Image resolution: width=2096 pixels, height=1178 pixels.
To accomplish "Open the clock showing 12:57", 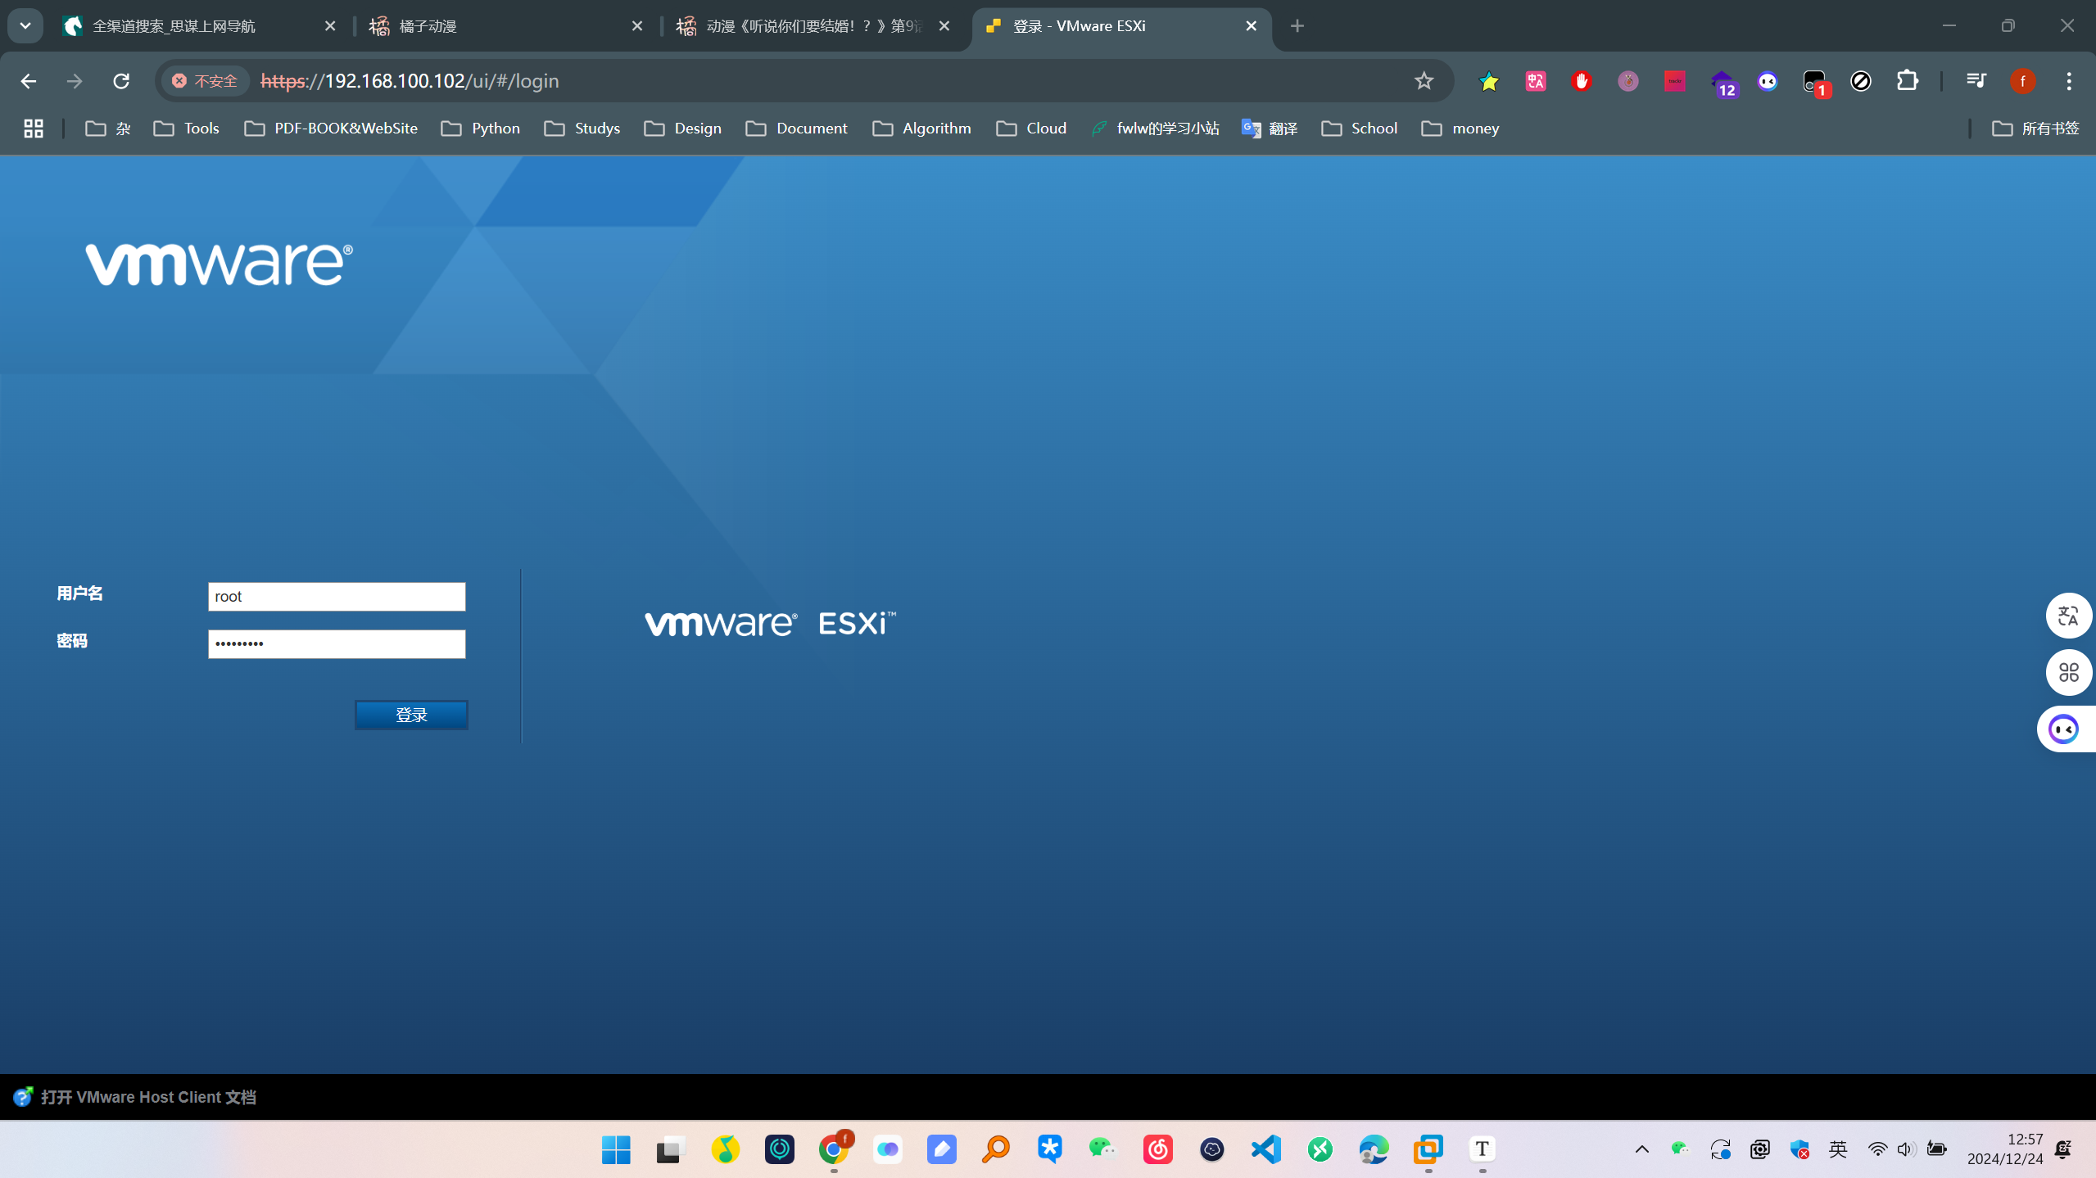I will click(x=2005, y=1149).
